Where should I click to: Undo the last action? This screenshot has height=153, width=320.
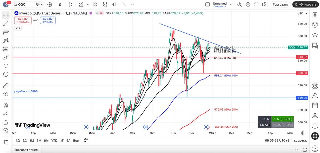tap(124, 5)
